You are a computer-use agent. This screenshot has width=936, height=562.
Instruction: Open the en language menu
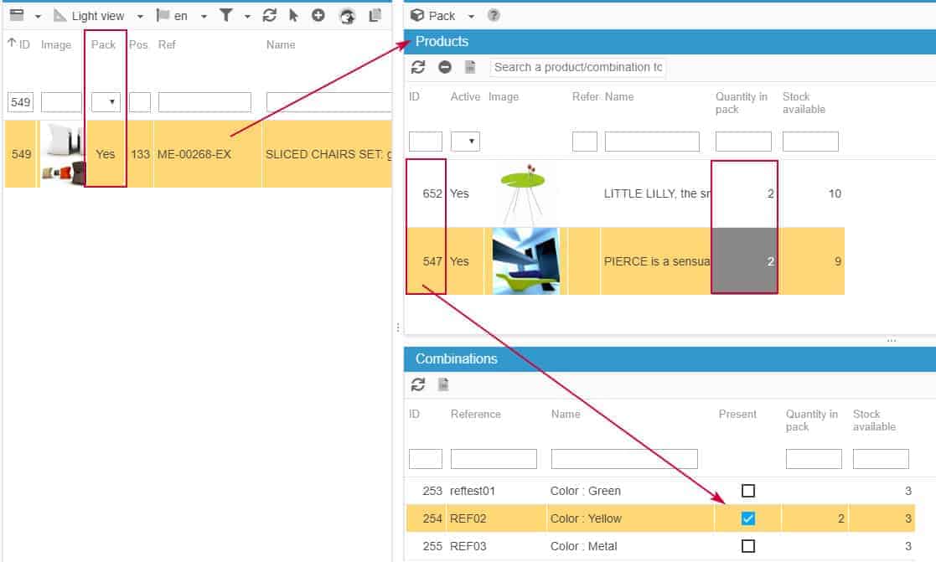182,16
